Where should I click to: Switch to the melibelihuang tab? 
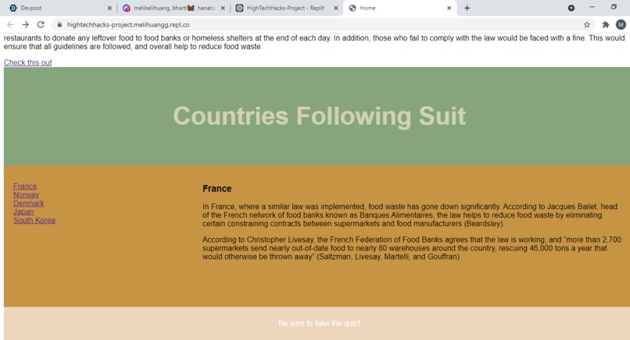pos(173,8)
